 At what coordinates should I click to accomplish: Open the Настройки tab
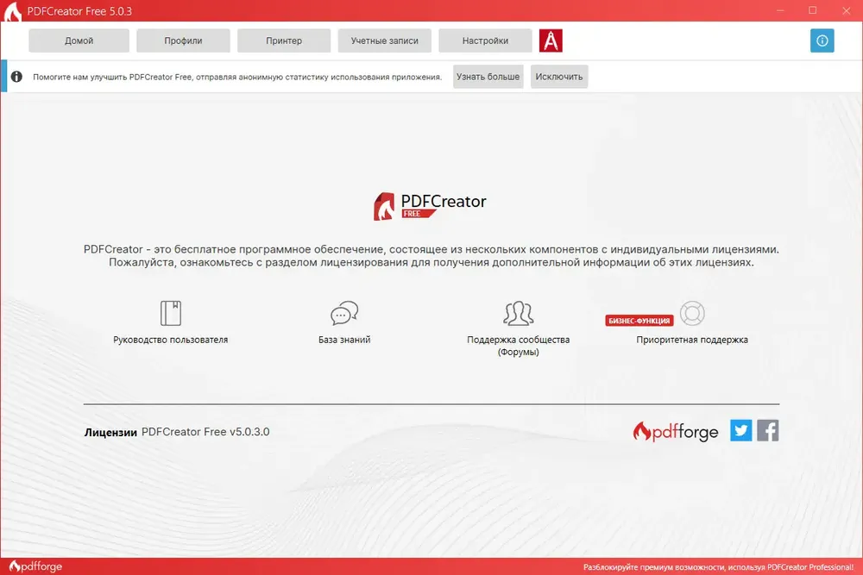tap(485, 41)
